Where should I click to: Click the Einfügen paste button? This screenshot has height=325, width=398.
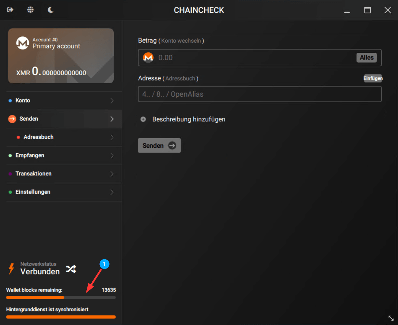[x=373, y=78]
